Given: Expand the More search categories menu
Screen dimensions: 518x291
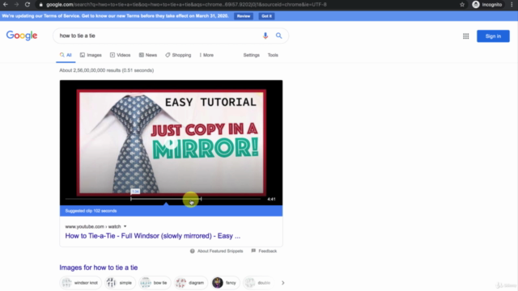Looking at the screenshot, I should [206, 55].
